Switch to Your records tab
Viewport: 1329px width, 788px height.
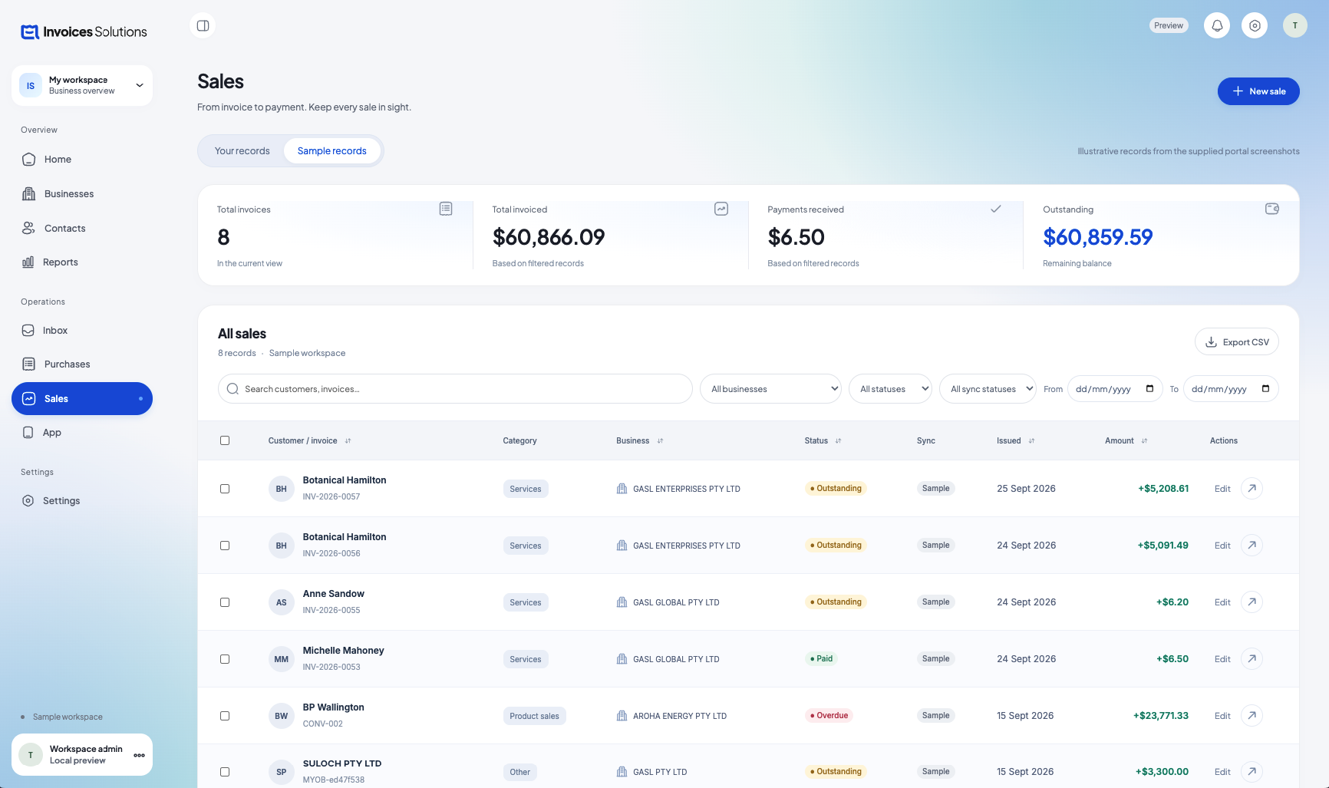click(x=242, y=151)
